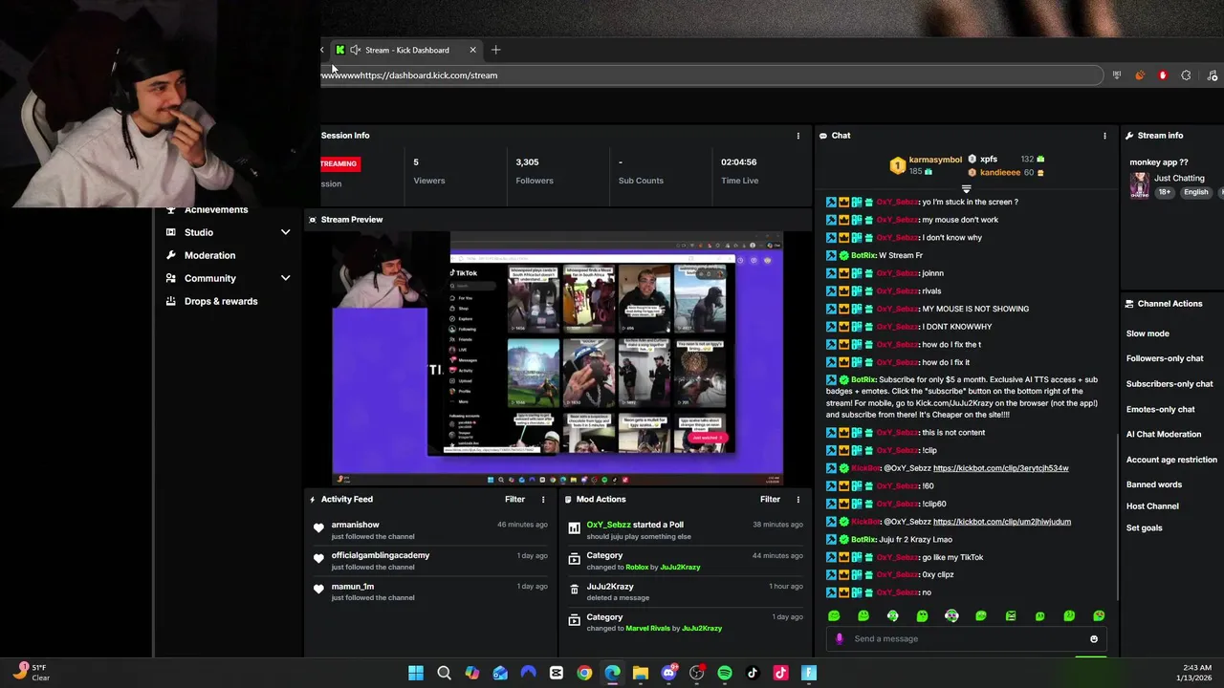
Task: Click the muted tab speaker icon
Action: [x=355, y=50]
